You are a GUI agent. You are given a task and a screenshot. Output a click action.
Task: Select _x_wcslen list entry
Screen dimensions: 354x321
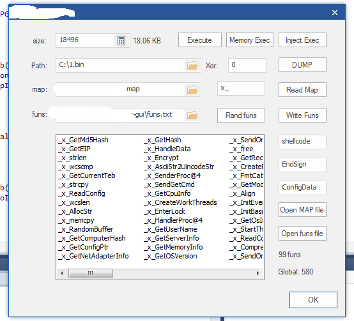point(74,202)
